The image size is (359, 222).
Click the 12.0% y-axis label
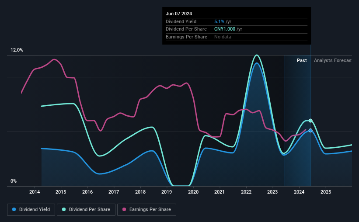click(x=17, y=50)
